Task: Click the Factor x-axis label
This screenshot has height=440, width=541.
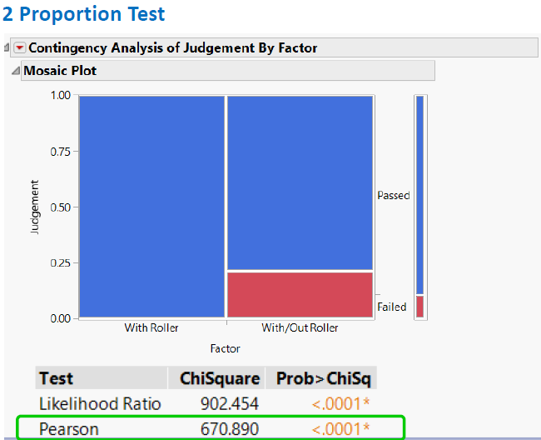Action: (225, 348)
